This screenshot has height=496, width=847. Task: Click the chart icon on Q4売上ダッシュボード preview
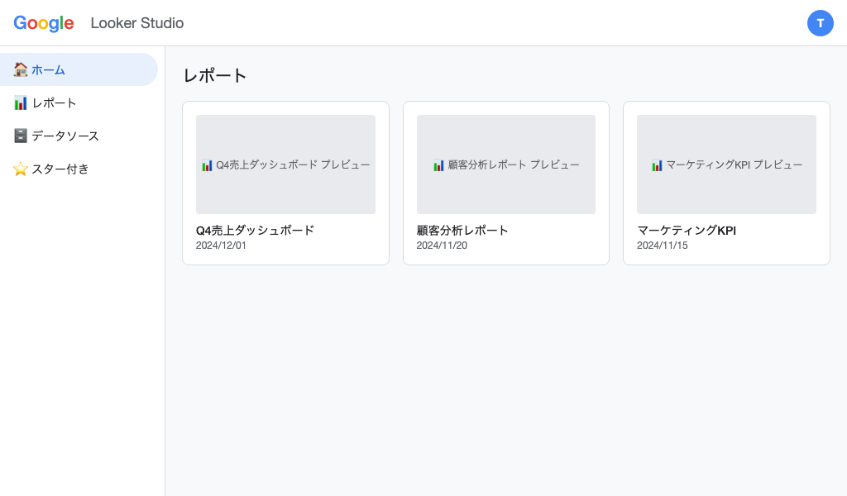pyautogui.click(x=208, y=165)
